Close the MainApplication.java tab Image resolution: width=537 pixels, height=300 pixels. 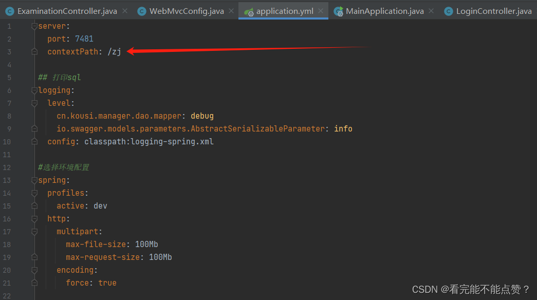(431, 11)
